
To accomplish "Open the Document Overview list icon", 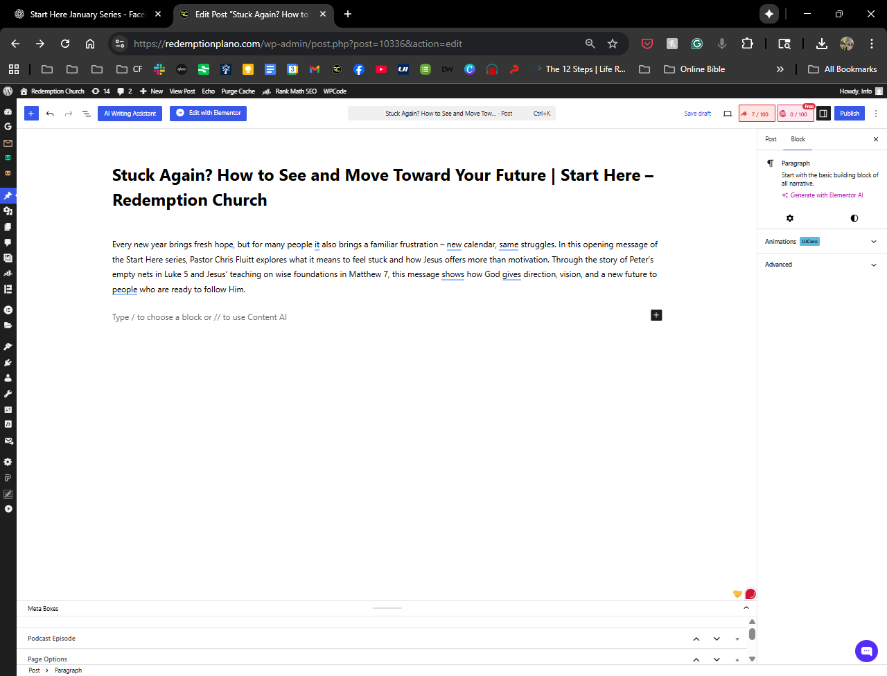I will point(87,114).
